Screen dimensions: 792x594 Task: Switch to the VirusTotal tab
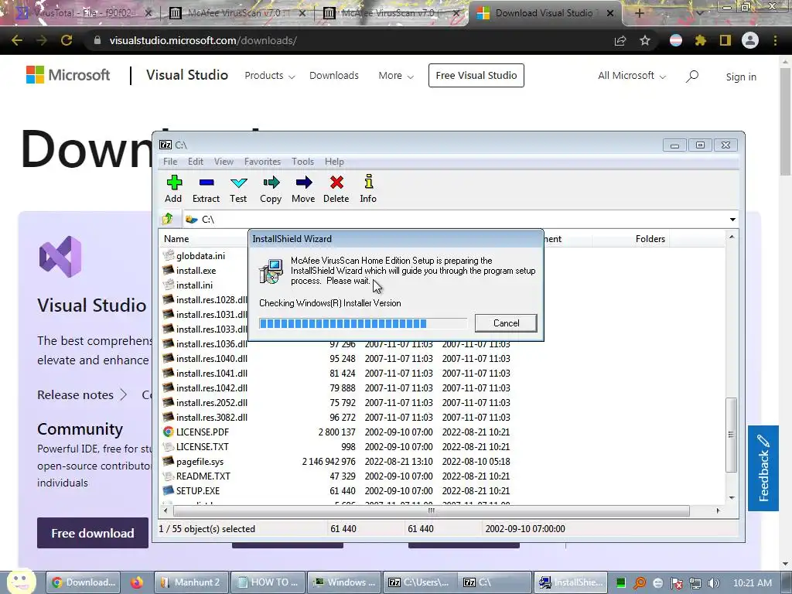tap(84, 13)
